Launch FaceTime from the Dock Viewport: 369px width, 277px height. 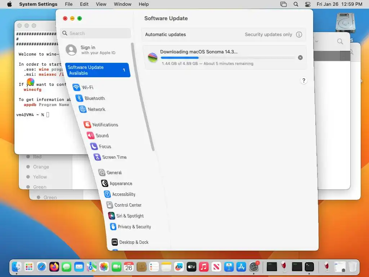pos(116,267)
